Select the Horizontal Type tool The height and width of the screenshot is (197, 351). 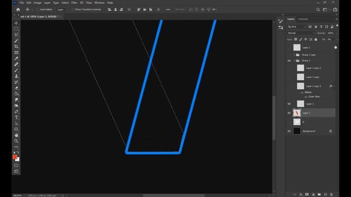pos(16,117)
